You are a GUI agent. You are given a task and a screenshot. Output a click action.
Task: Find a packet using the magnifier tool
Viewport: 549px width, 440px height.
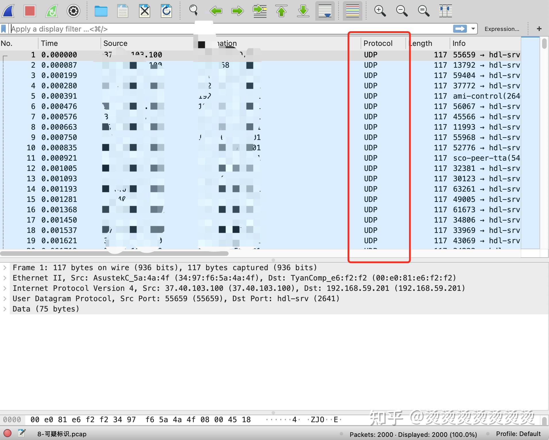194,11
